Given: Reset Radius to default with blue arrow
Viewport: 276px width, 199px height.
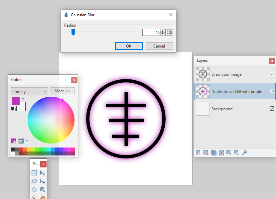Looking at the screenshot, I should [170, 32].
